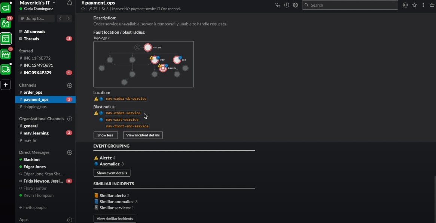Expand the Topology dropdown

pos(101,38)
